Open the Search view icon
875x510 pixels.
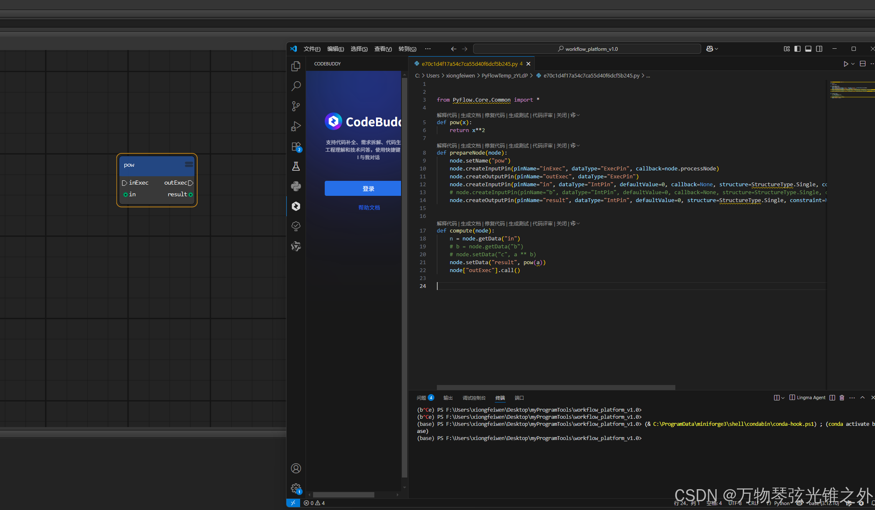click(296, 86)
